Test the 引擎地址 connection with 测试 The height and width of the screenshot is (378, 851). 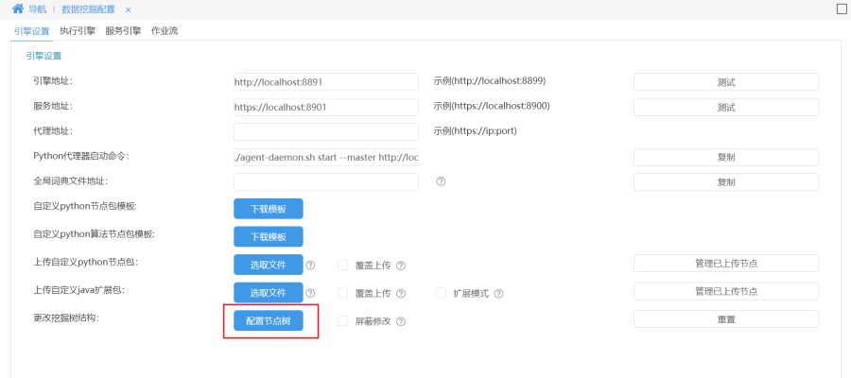(x=726, y=82)
